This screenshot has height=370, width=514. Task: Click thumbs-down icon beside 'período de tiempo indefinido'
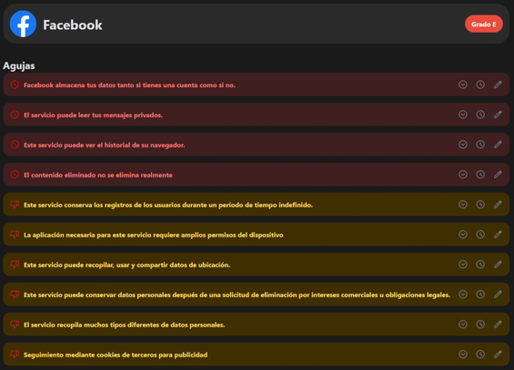coord(15,205)
